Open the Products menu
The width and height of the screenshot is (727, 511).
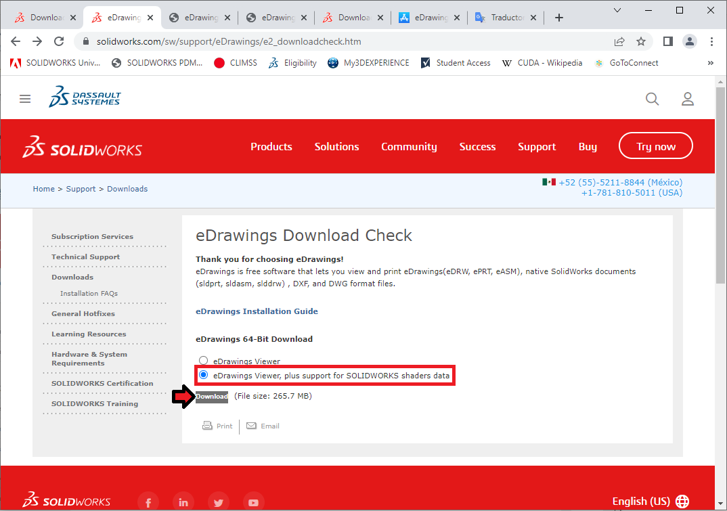271,146
